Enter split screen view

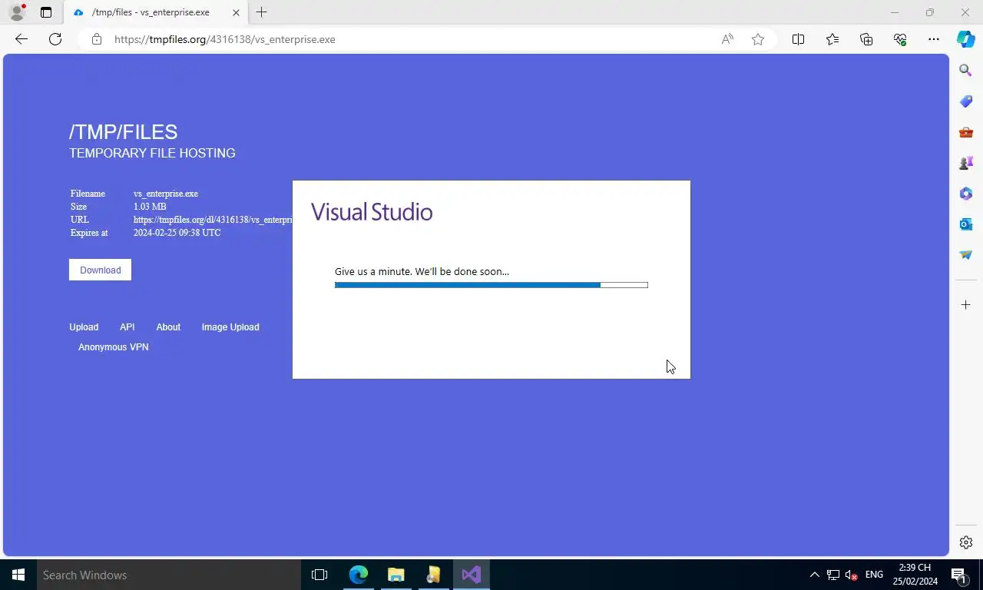click(798, 39)
